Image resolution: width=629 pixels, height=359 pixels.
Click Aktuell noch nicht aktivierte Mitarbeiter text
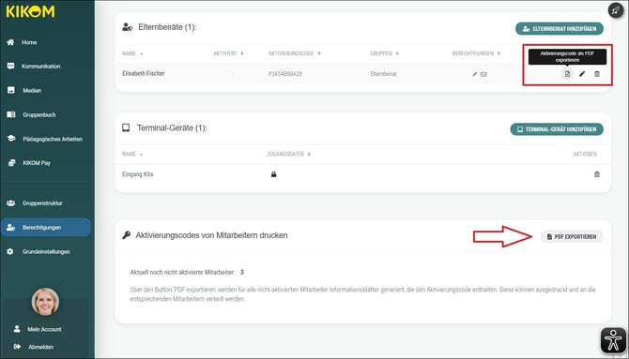(182, 273)
